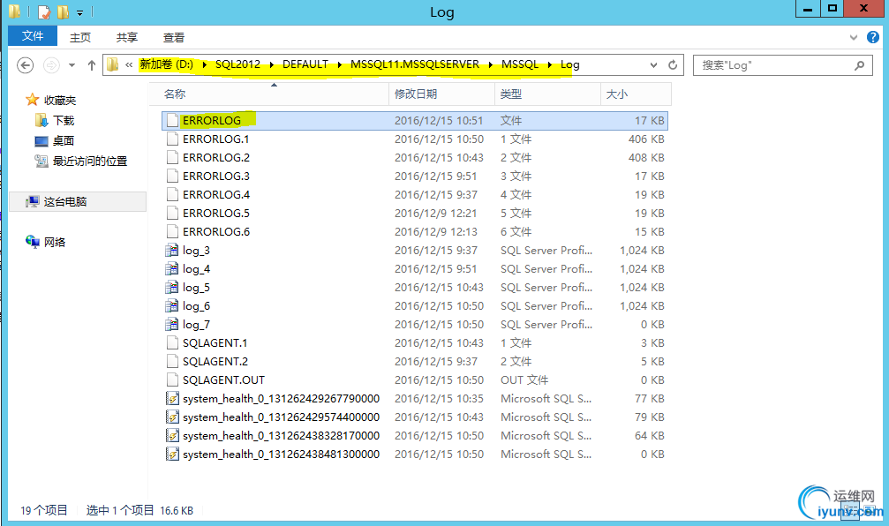Open 最近访问的位置 in navigation pane

[x=90, y=162]
